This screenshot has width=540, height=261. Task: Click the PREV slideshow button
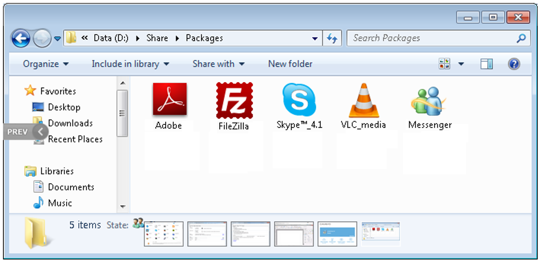tap(25, 131)
